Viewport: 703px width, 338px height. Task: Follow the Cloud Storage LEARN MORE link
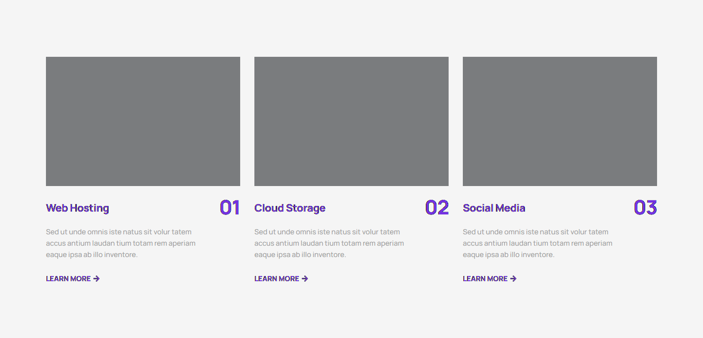pyautogui.click(x=277, y=279)
